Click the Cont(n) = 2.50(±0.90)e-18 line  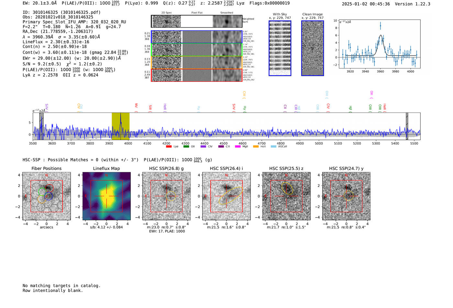click(x=55, y=47)
